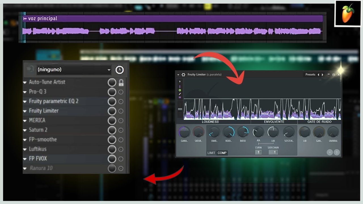The height and width of the screenshot is (204, 363).
Task: Open the Fruity parametric EQ 2 slot arrow
Action: pos(25,102)
